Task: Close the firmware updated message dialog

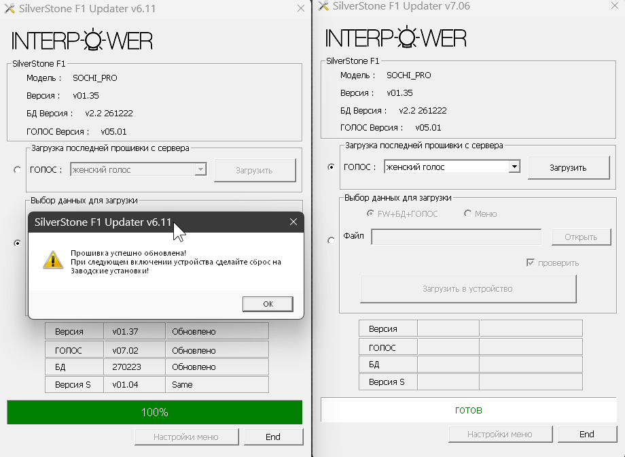Action: tap(293, 222)
